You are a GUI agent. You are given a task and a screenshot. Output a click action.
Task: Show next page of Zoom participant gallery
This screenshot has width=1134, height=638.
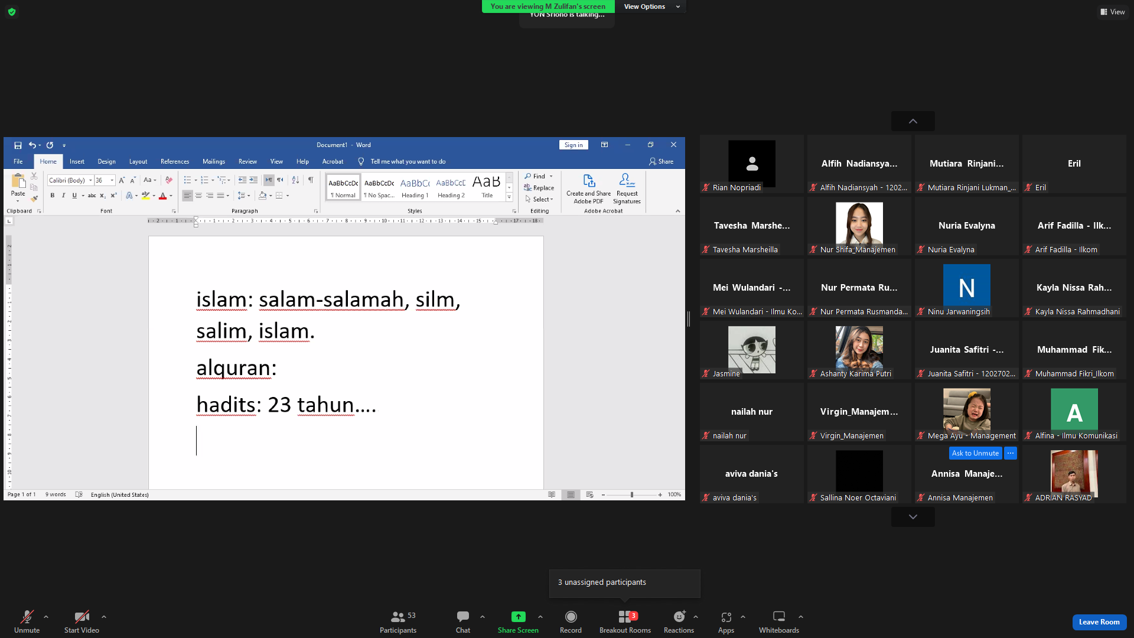(x=913, y=517)
